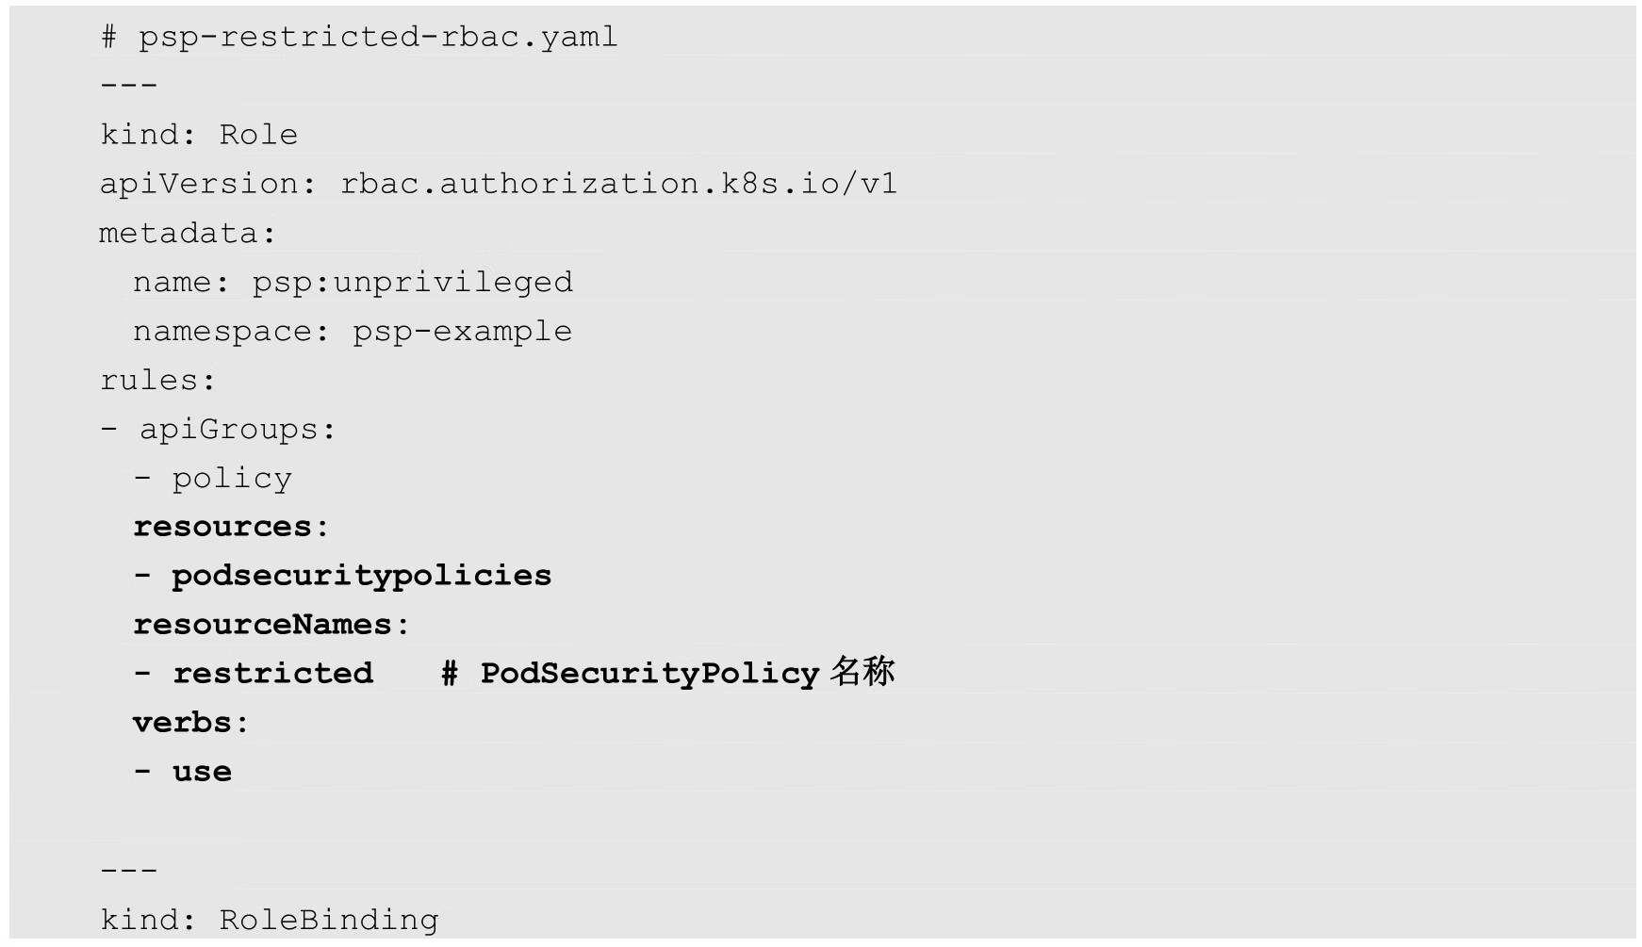Click the psp-example namespace value
Screen dimensions: 1642x947
(462, 332)
